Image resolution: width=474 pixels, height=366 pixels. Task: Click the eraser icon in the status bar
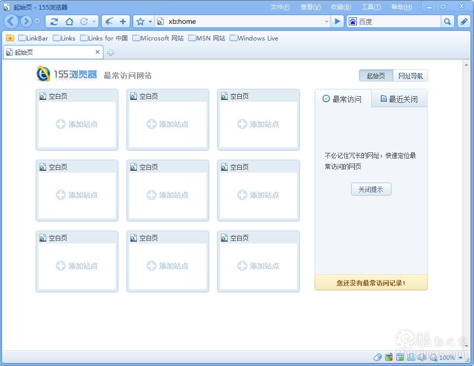coord(378,357)
